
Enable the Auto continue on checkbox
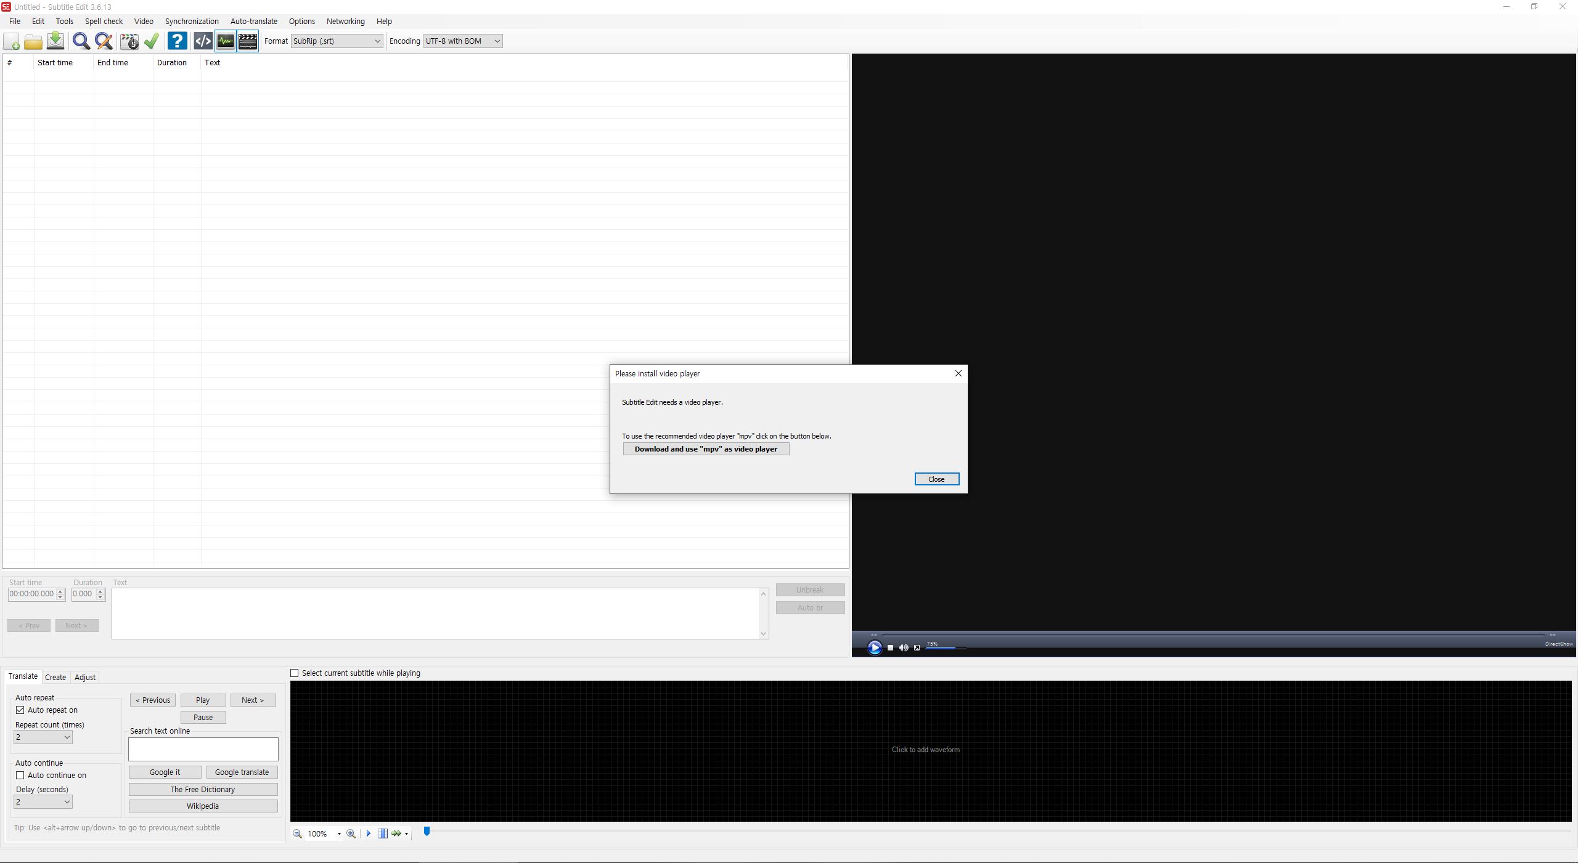pyautogui.click(x=20, y=775)
